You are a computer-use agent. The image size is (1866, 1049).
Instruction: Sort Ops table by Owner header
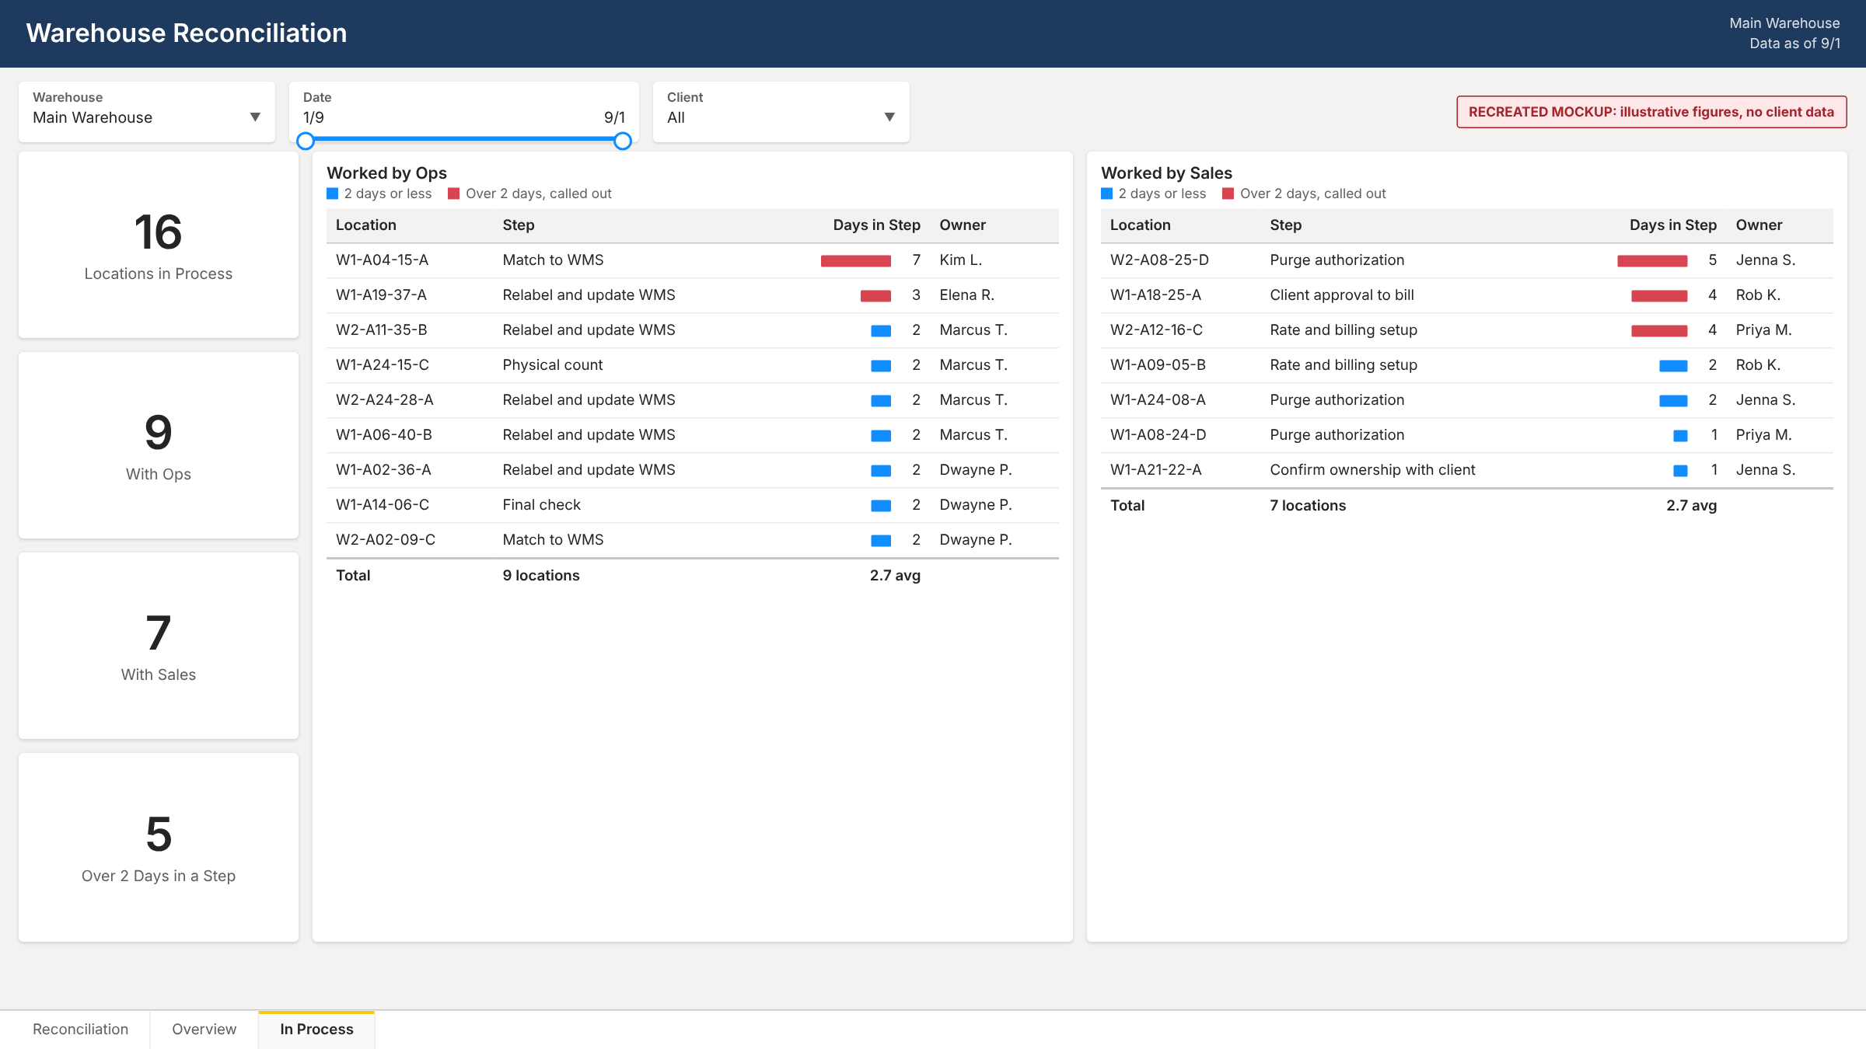click(x=963, y=225)
